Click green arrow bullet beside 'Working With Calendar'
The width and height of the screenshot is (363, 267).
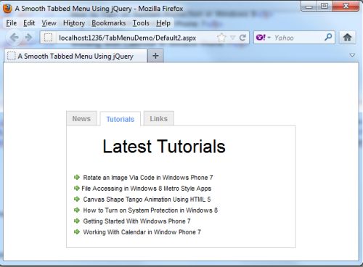coord(77,231)
